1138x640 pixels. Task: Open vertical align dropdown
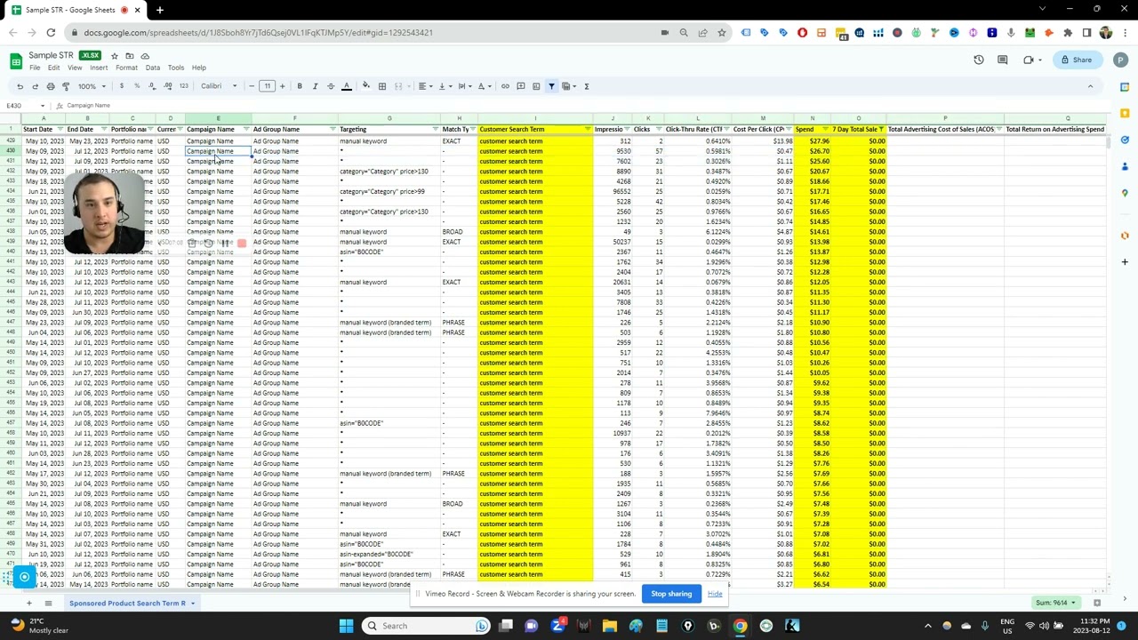pos(445,86)
